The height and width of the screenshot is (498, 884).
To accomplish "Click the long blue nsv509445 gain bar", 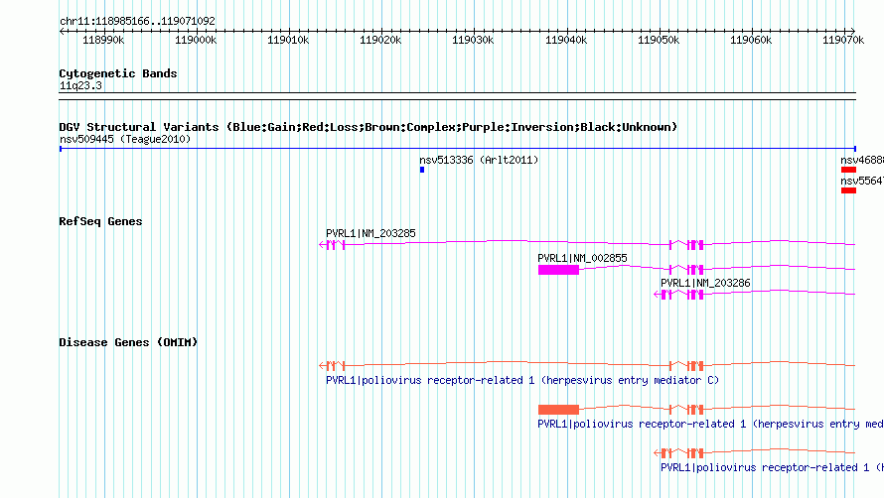I will click(x=458, y=149).
